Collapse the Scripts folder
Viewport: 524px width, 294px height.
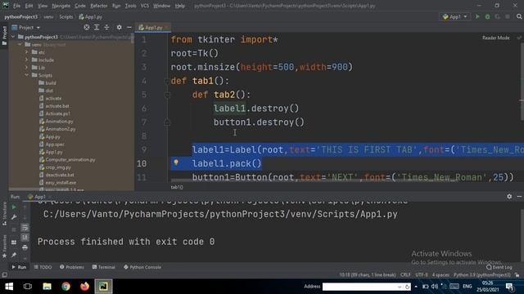(x=26, y=75)
